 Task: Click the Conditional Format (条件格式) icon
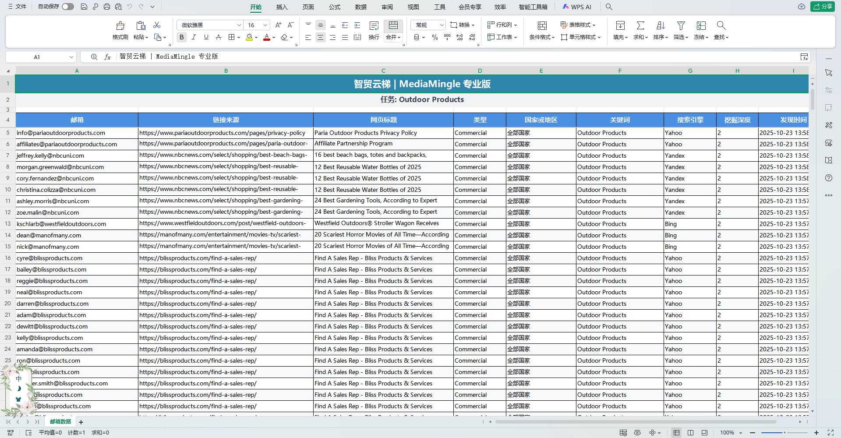tap(542, 25)
